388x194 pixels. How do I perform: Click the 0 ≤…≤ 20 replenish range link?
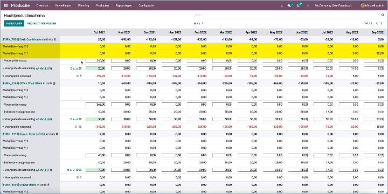76,68
